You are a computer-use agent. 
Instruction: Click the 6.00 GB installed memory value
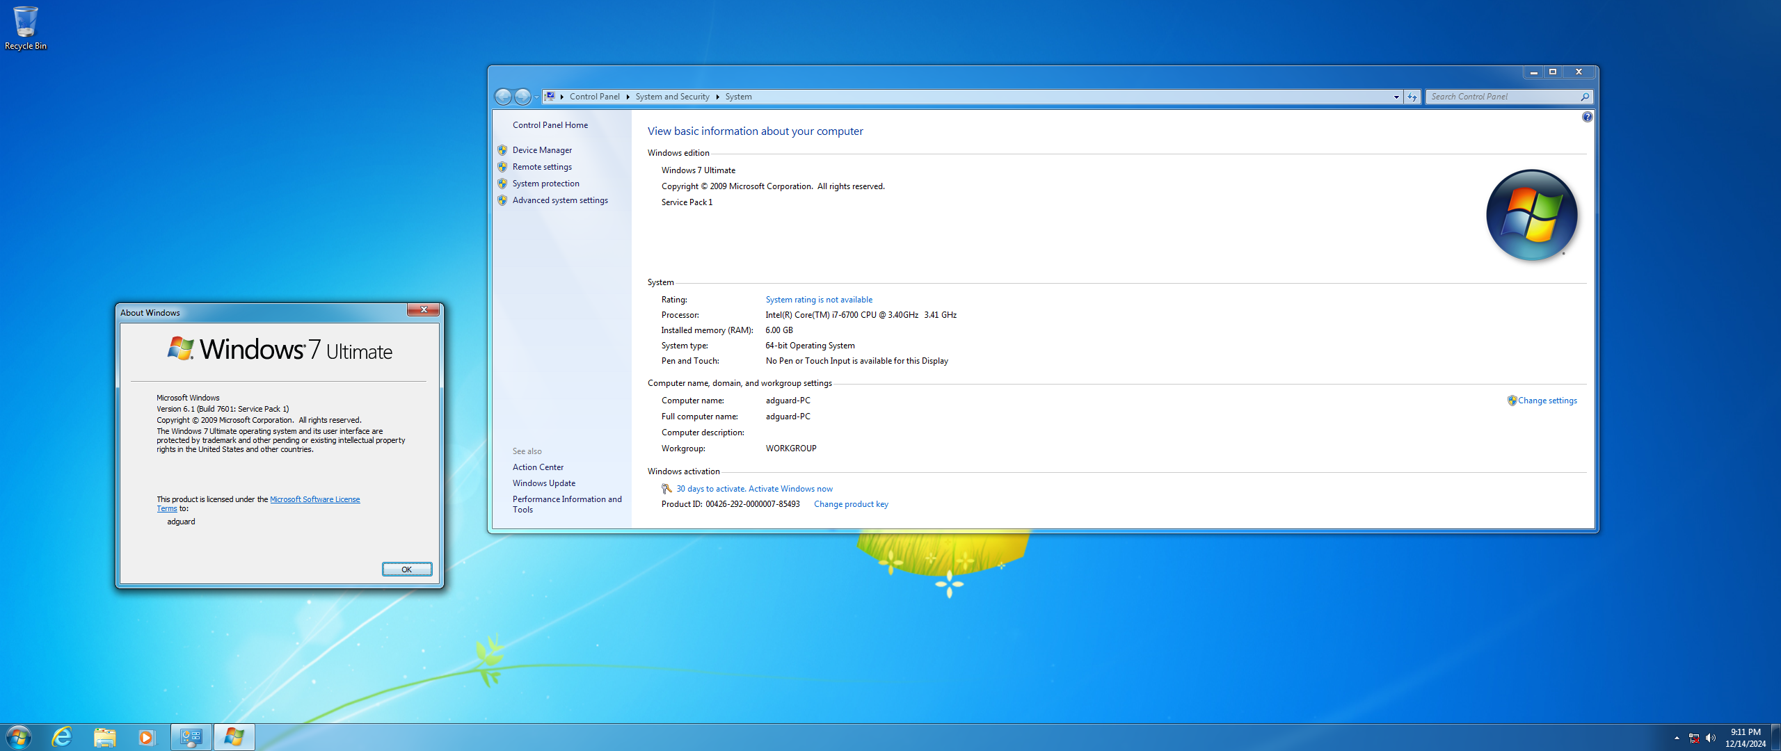pos(778,330)
